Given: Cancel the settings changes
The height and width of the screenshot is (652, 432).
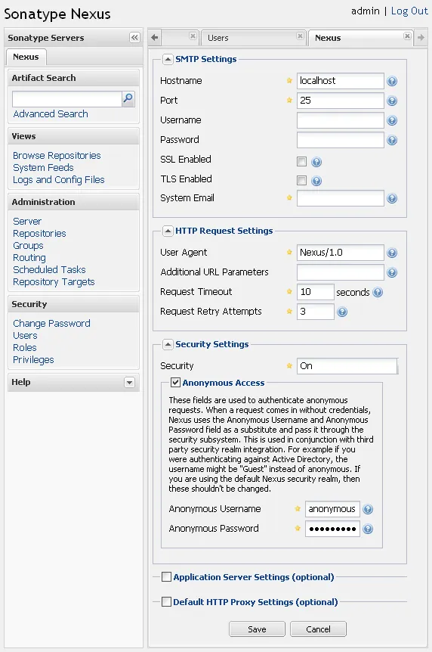Looking at the screenshot, I should tap(318, 629).
